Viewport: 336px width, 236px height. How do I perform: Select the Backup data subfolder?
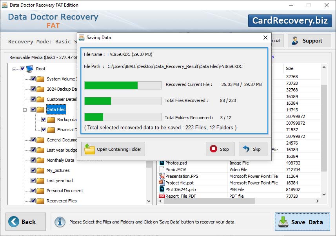pyautogui.click(x=67, y=120)
